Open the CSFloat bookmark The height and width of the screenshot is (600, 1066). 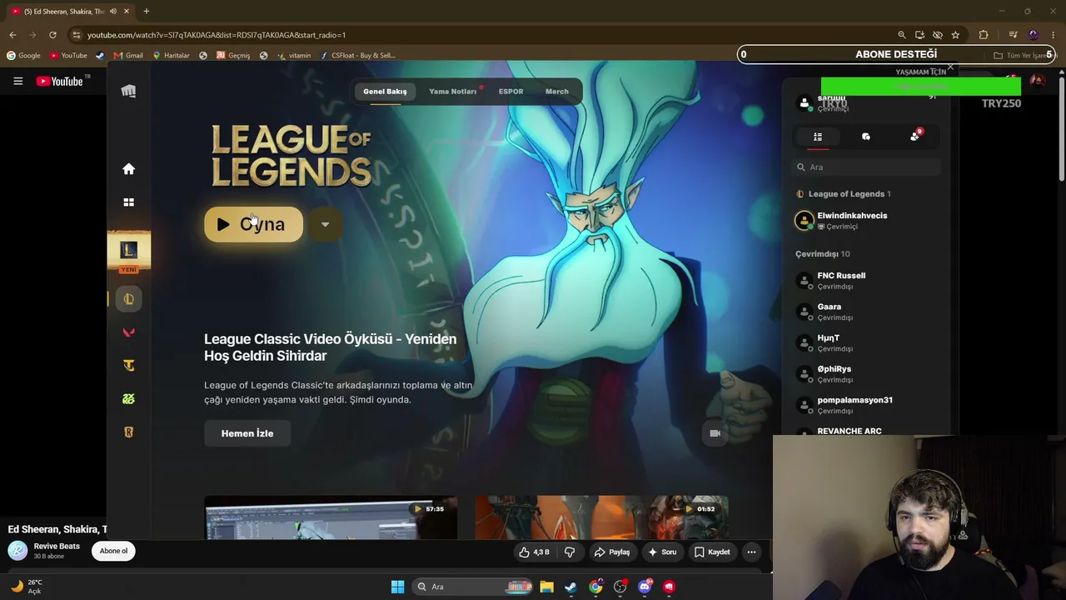coord(357,56)
